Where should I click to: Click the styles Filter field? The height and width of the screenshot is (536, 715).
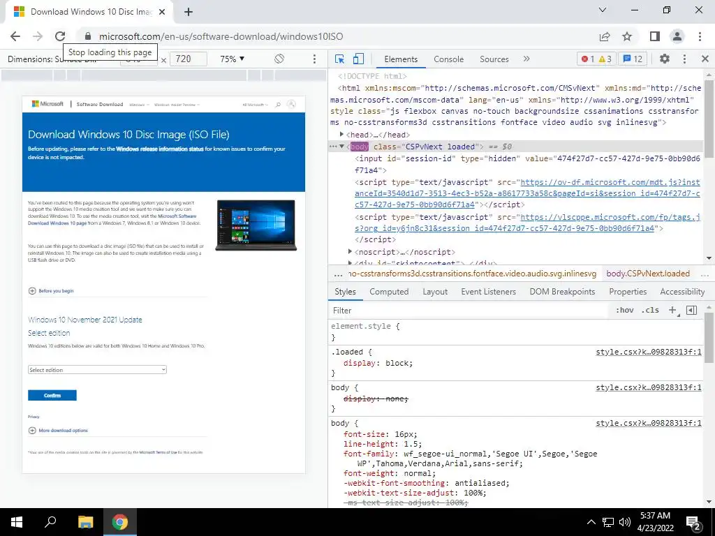pos(470,311)
